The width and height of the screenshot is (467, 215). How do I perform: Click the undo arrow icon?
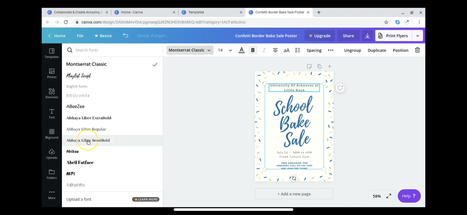[126, 36]
